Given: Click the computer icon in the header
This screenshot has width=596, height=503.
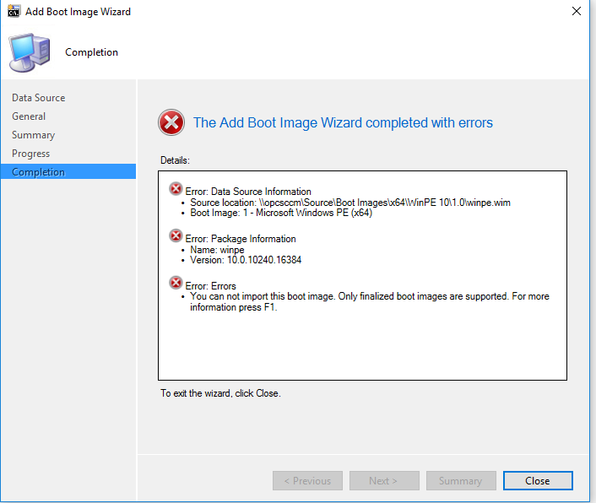Looking at the screenshot, I should coord(30,52).
